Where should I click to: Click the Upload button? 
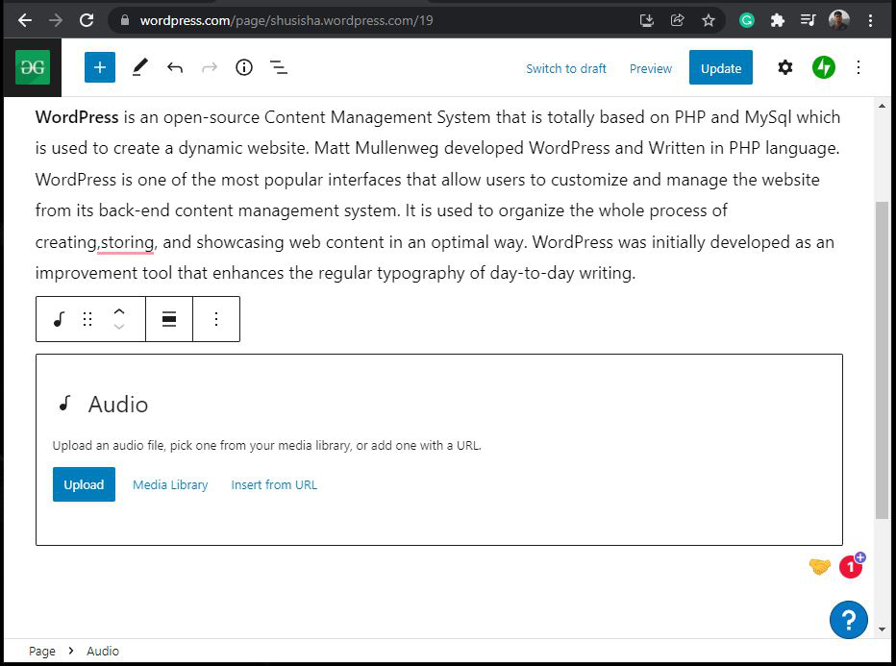[x=84, y=484]
